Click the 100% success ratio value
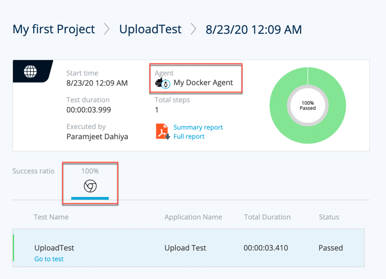Screen dimensions: 386x279 [x=90, y=171]
